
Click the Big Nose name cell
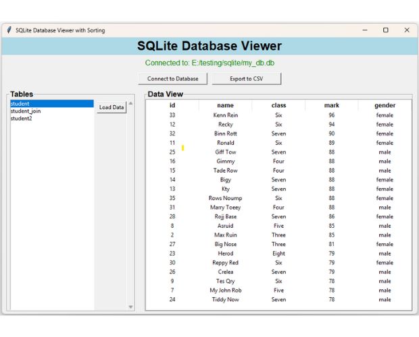(225, 244)
